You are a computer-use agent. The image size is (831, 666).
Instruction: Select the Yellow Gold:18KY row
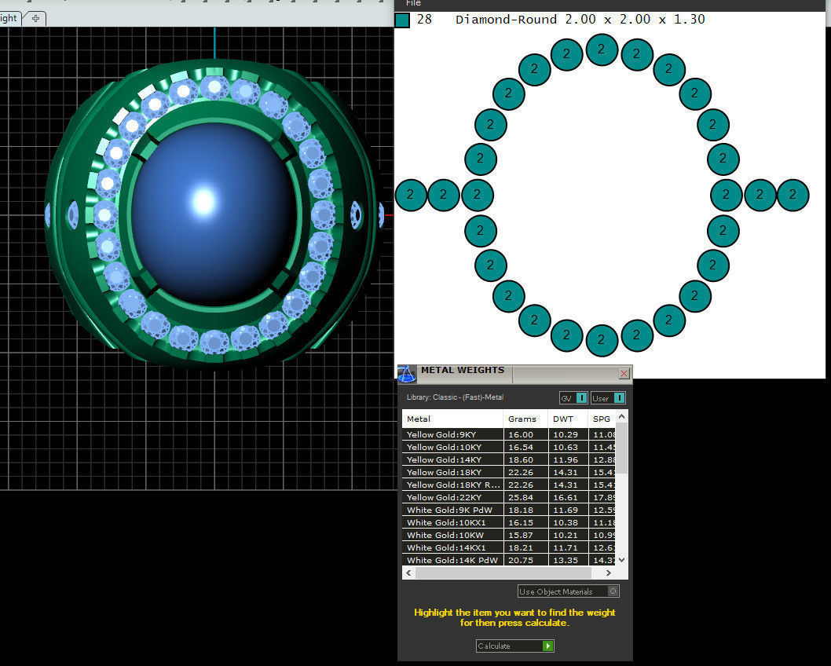pos(509,472)
